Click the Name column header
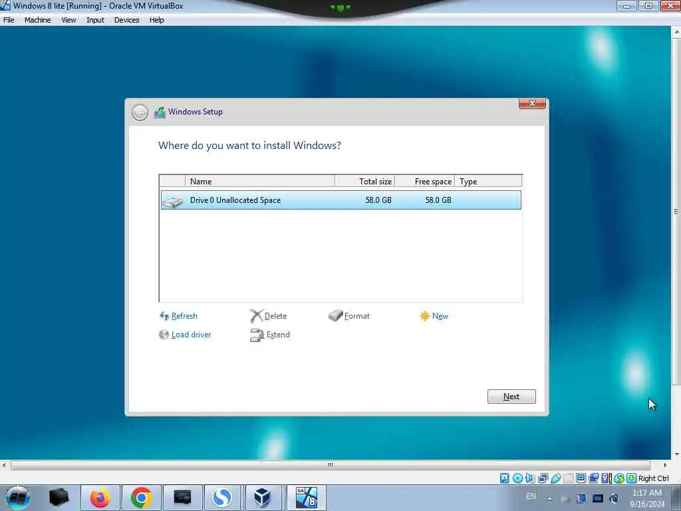 (260, 181)
